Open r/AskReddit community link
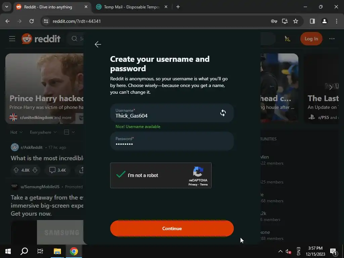Screen dimensions: 344x258 (x=31, y=147)
